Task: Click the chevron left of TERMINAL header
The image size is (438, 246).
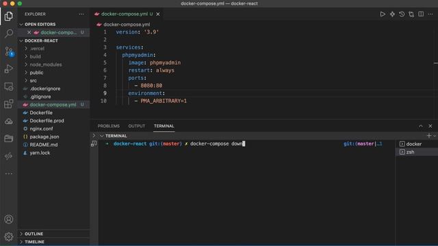Action: 94,136
